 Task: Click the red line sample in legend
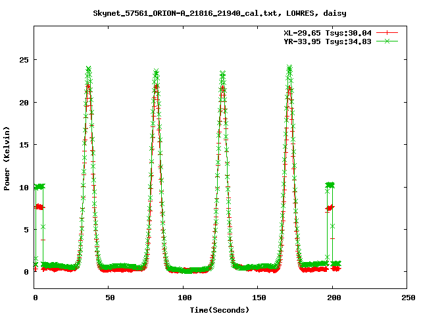(x=387, y=33)
